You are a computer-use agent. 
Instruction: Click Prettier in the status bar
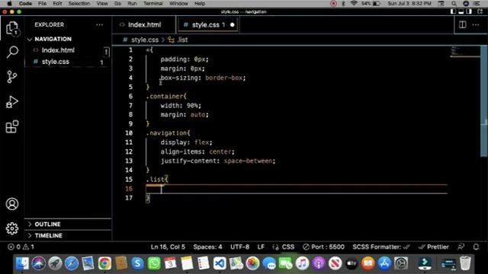click(434, 247)
